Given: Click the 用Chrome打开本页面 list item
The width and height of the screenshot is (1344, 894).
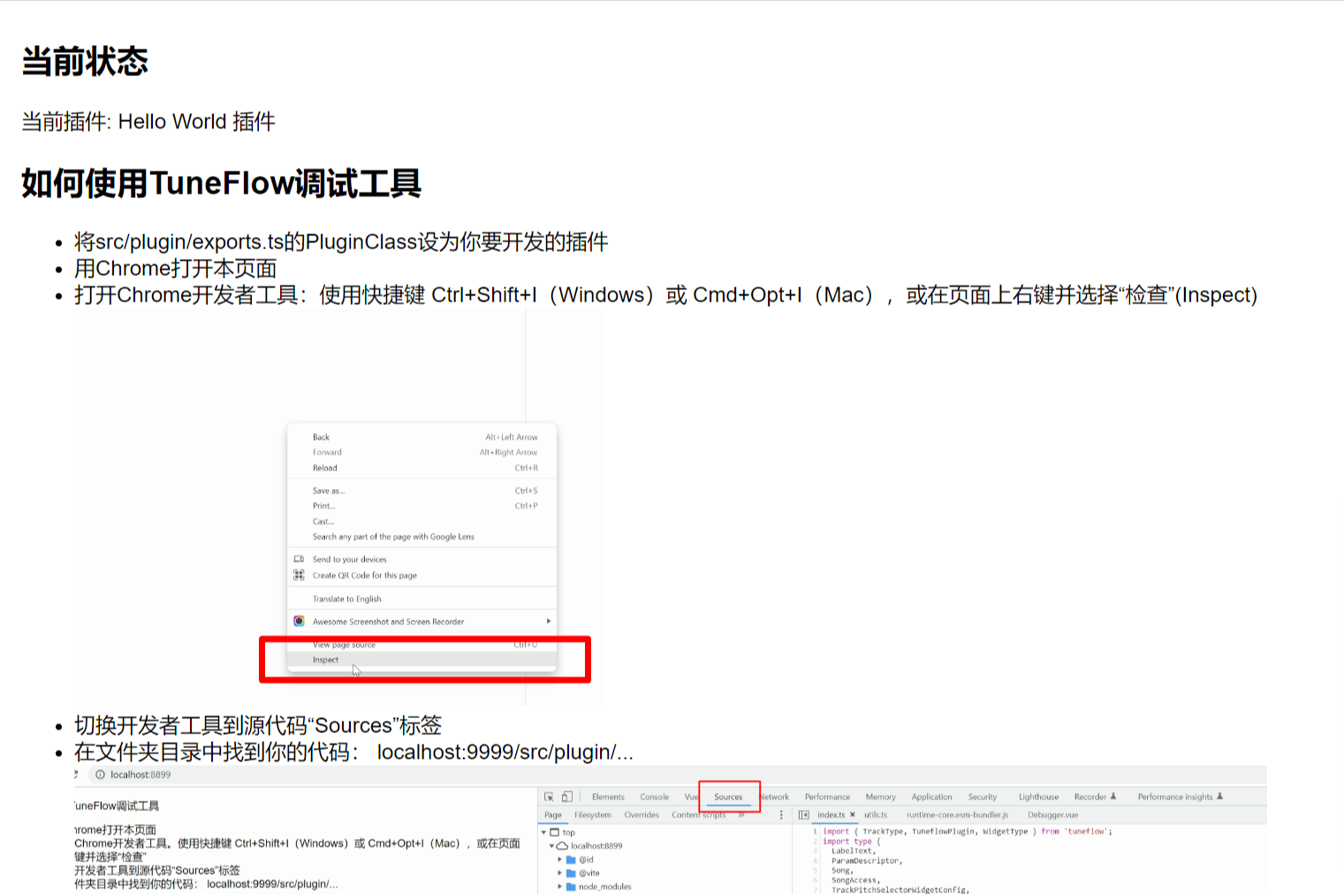Looking at the screenshot, I should [x=176, y=269].
